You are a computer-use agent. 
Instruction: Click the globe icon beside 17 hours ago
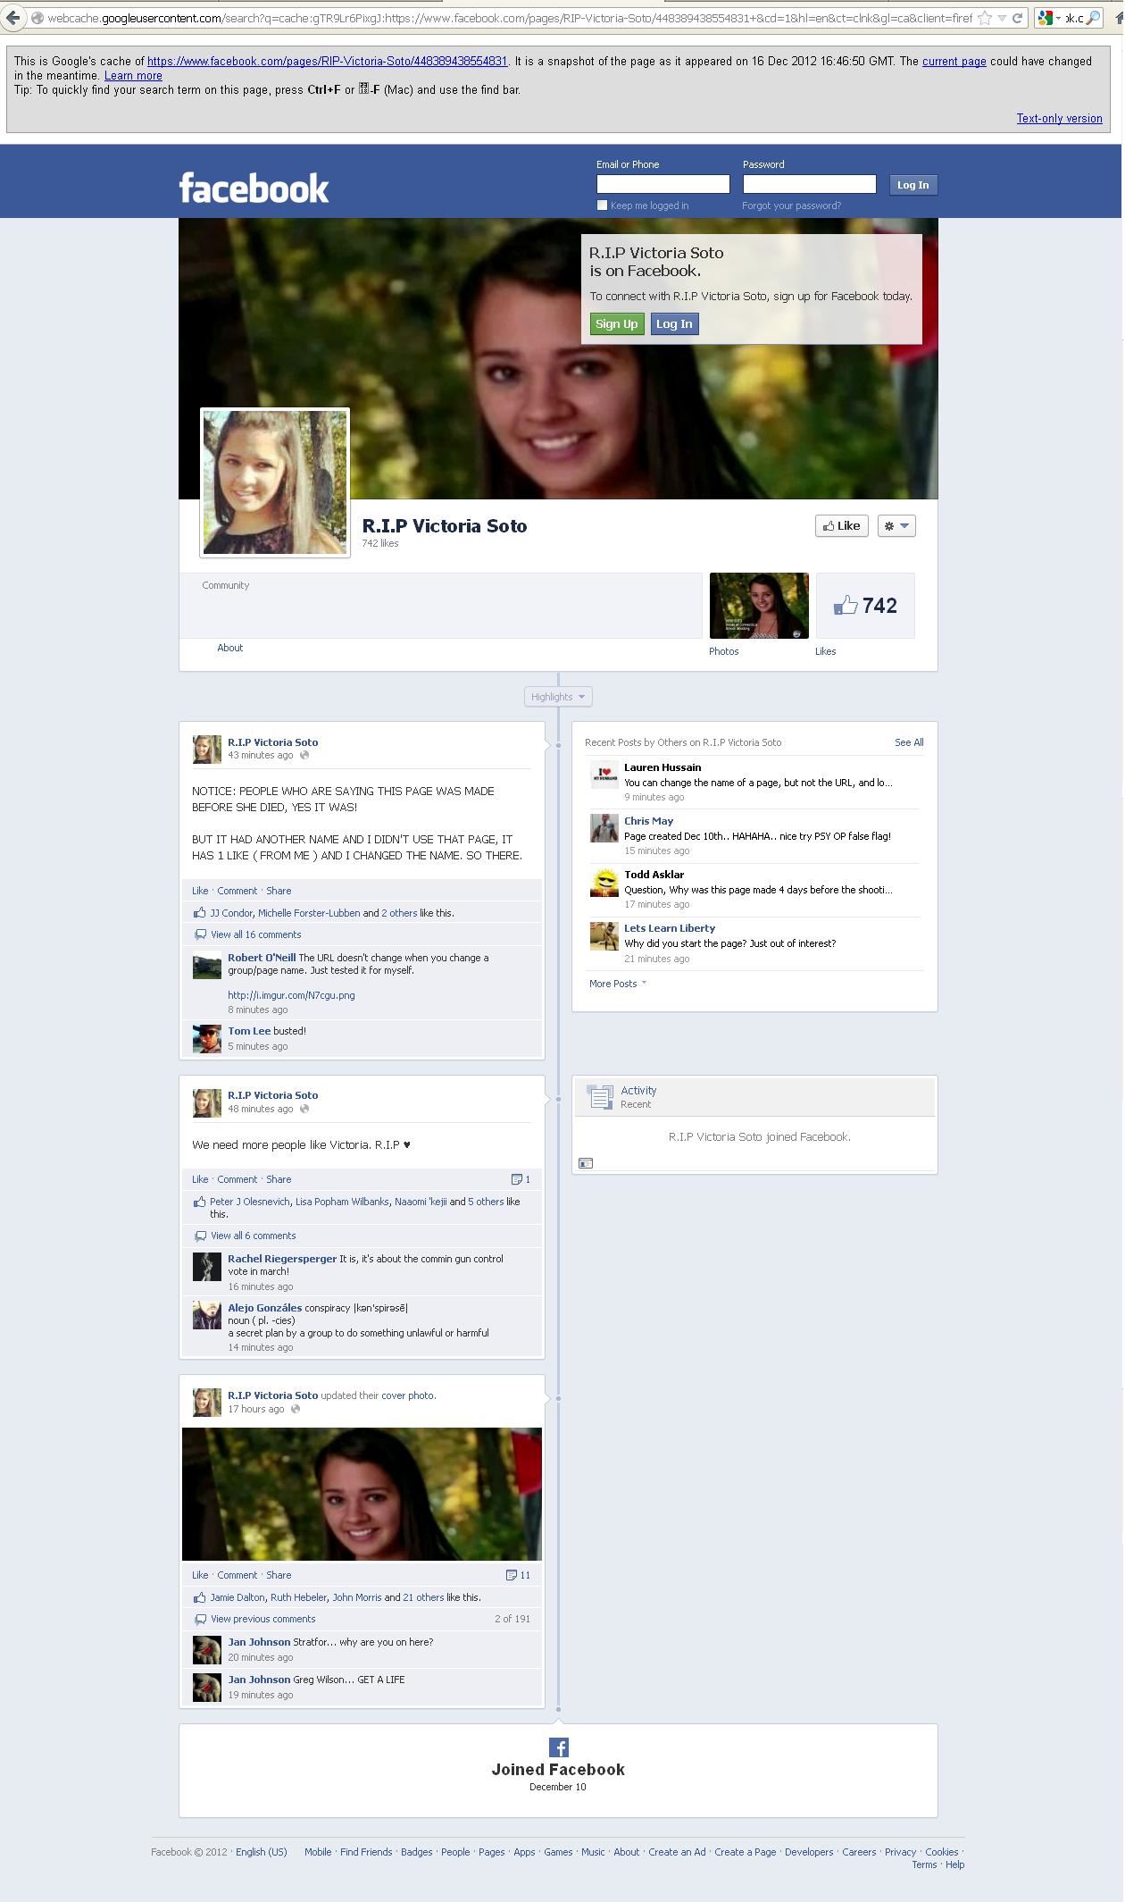(x=296, y=1409)
